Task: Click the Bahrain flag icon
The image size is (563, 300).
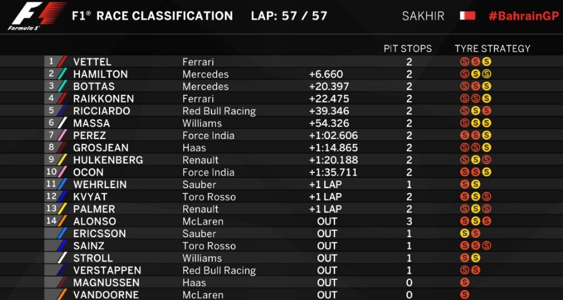Action: point(467,16)
